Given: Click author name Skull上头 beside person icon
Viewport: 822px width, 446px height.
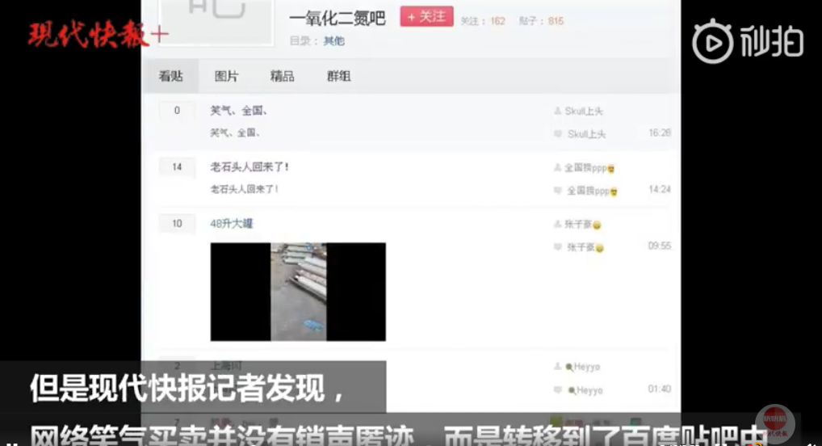Looking at the screenshot, I should pyautogui.click(x=584, y=111).
